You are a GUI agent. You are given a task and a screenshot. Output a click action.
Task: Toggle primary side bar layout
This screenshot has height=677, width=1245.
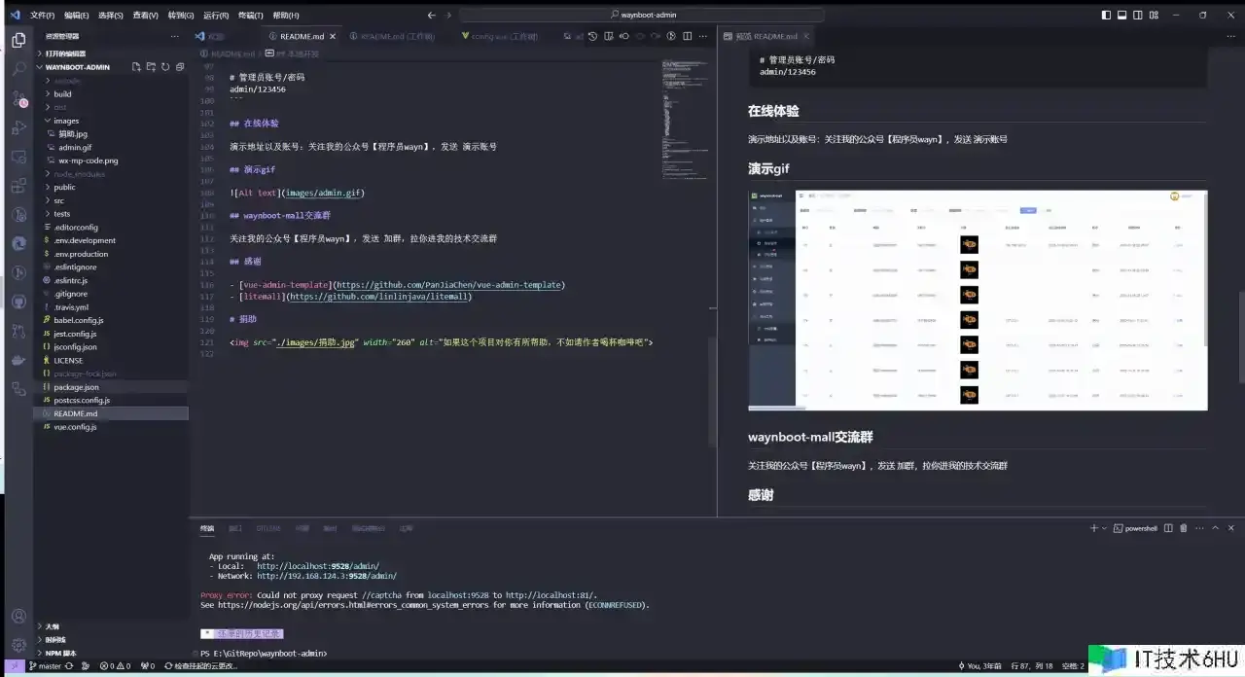(1106, 15)
